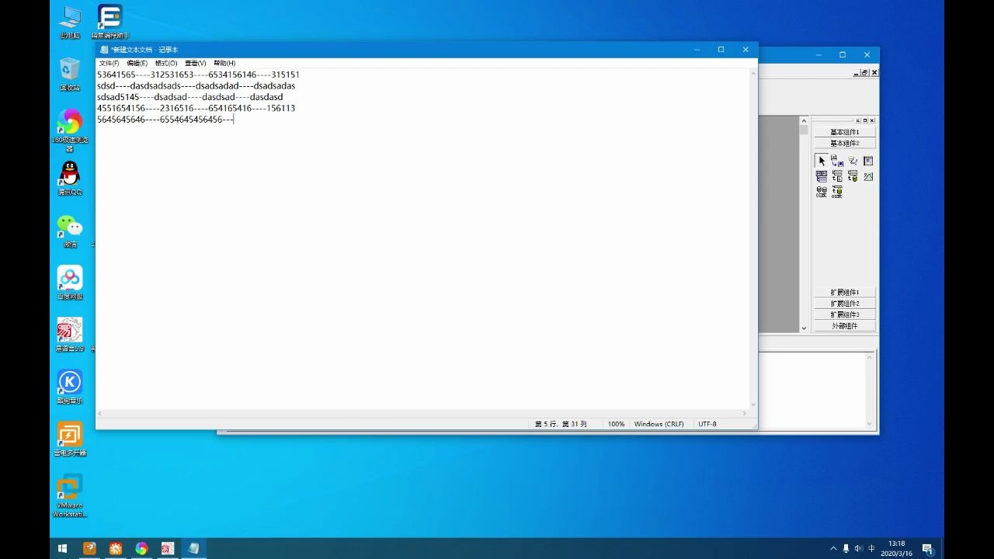Viewport: 994px width, 559px height.
Task: Click the Notepad taskbar icon
Action: point(193,549)
